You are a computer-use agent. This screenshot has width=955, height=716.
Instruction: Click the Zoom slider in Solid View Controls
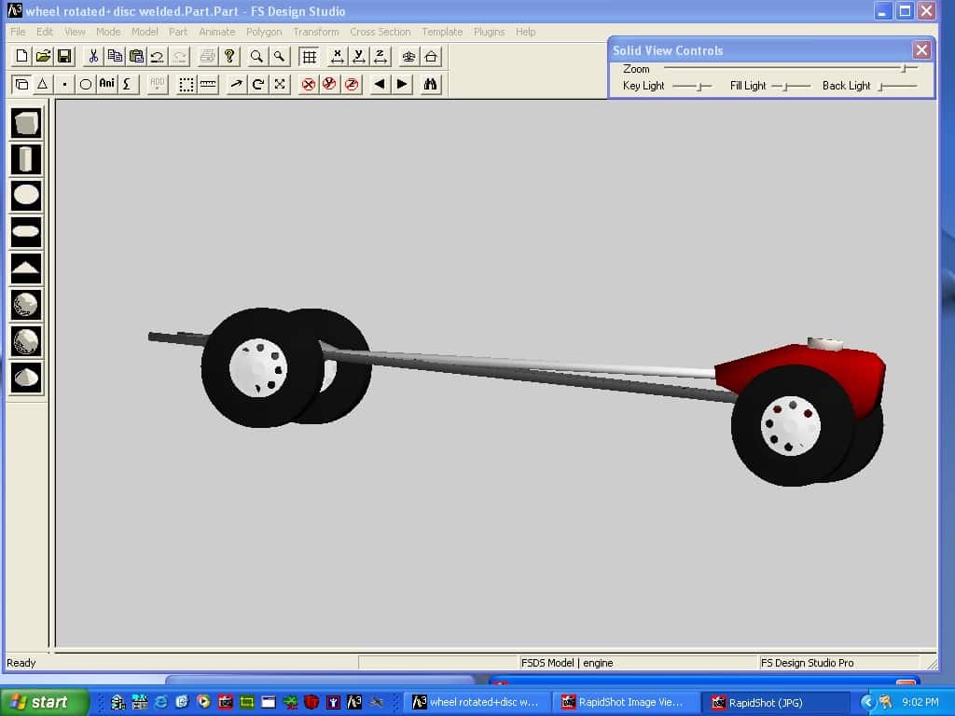tap(903, 69)
